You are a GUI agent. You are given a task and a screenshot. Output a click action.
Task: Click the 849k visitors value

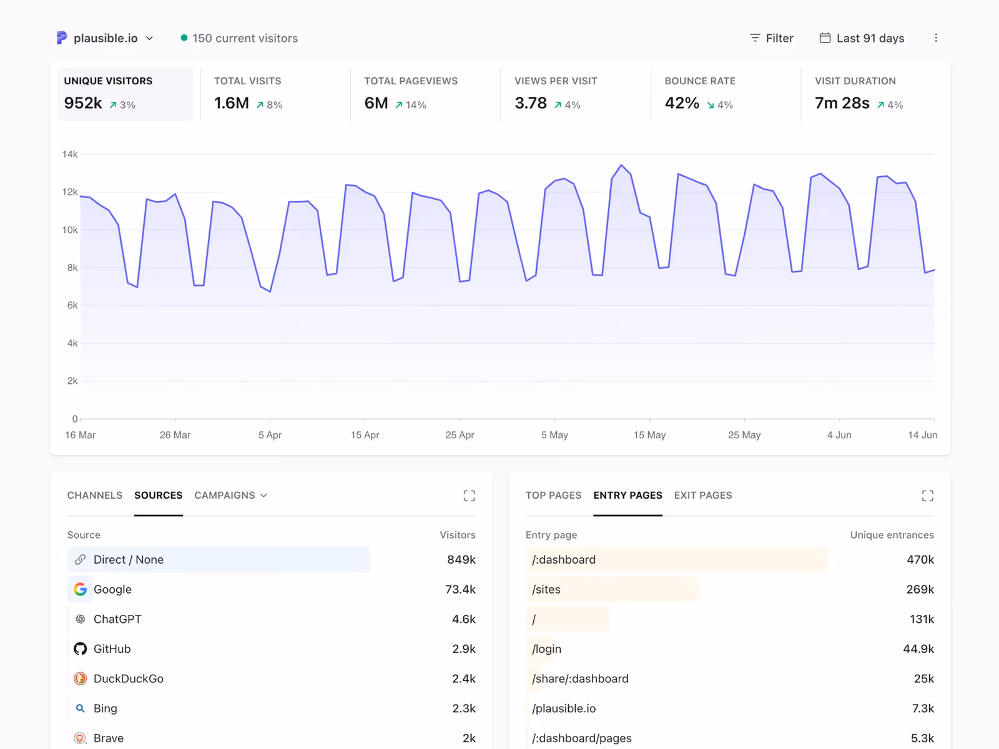point(461,560)
